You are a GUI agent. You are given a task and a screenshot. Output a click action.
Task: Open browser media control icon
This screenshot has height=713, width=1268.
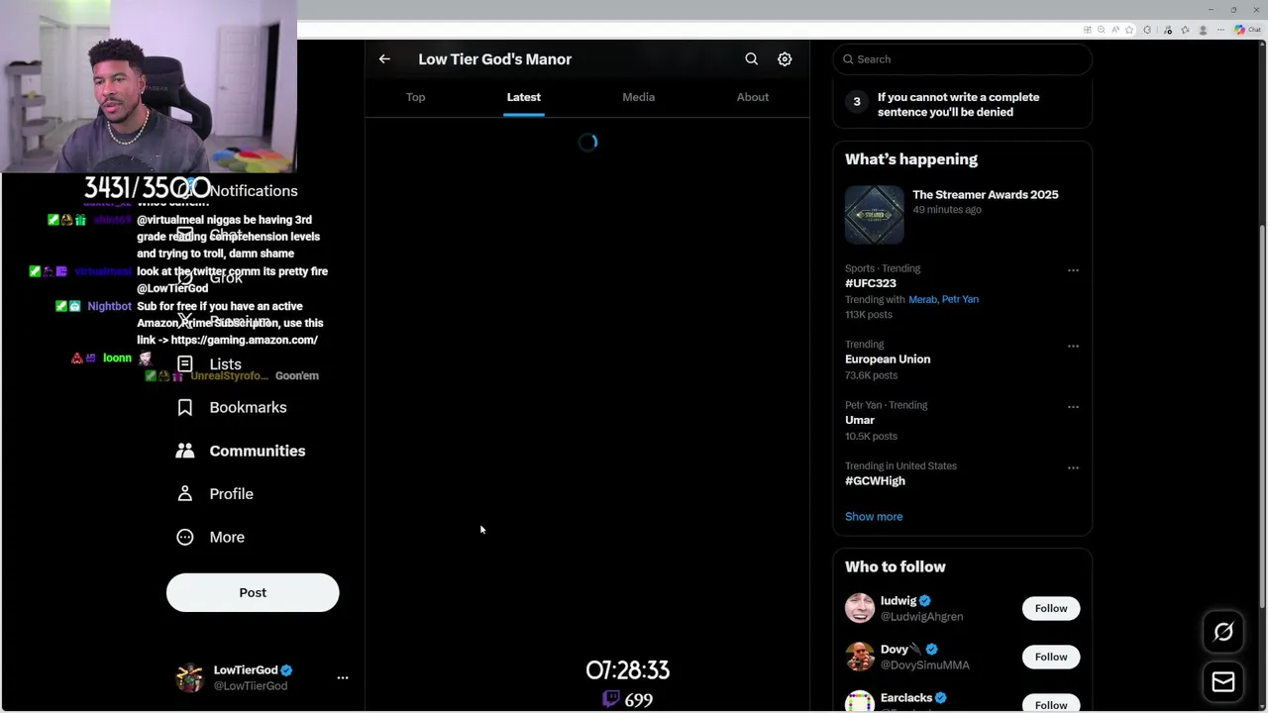1168,30
